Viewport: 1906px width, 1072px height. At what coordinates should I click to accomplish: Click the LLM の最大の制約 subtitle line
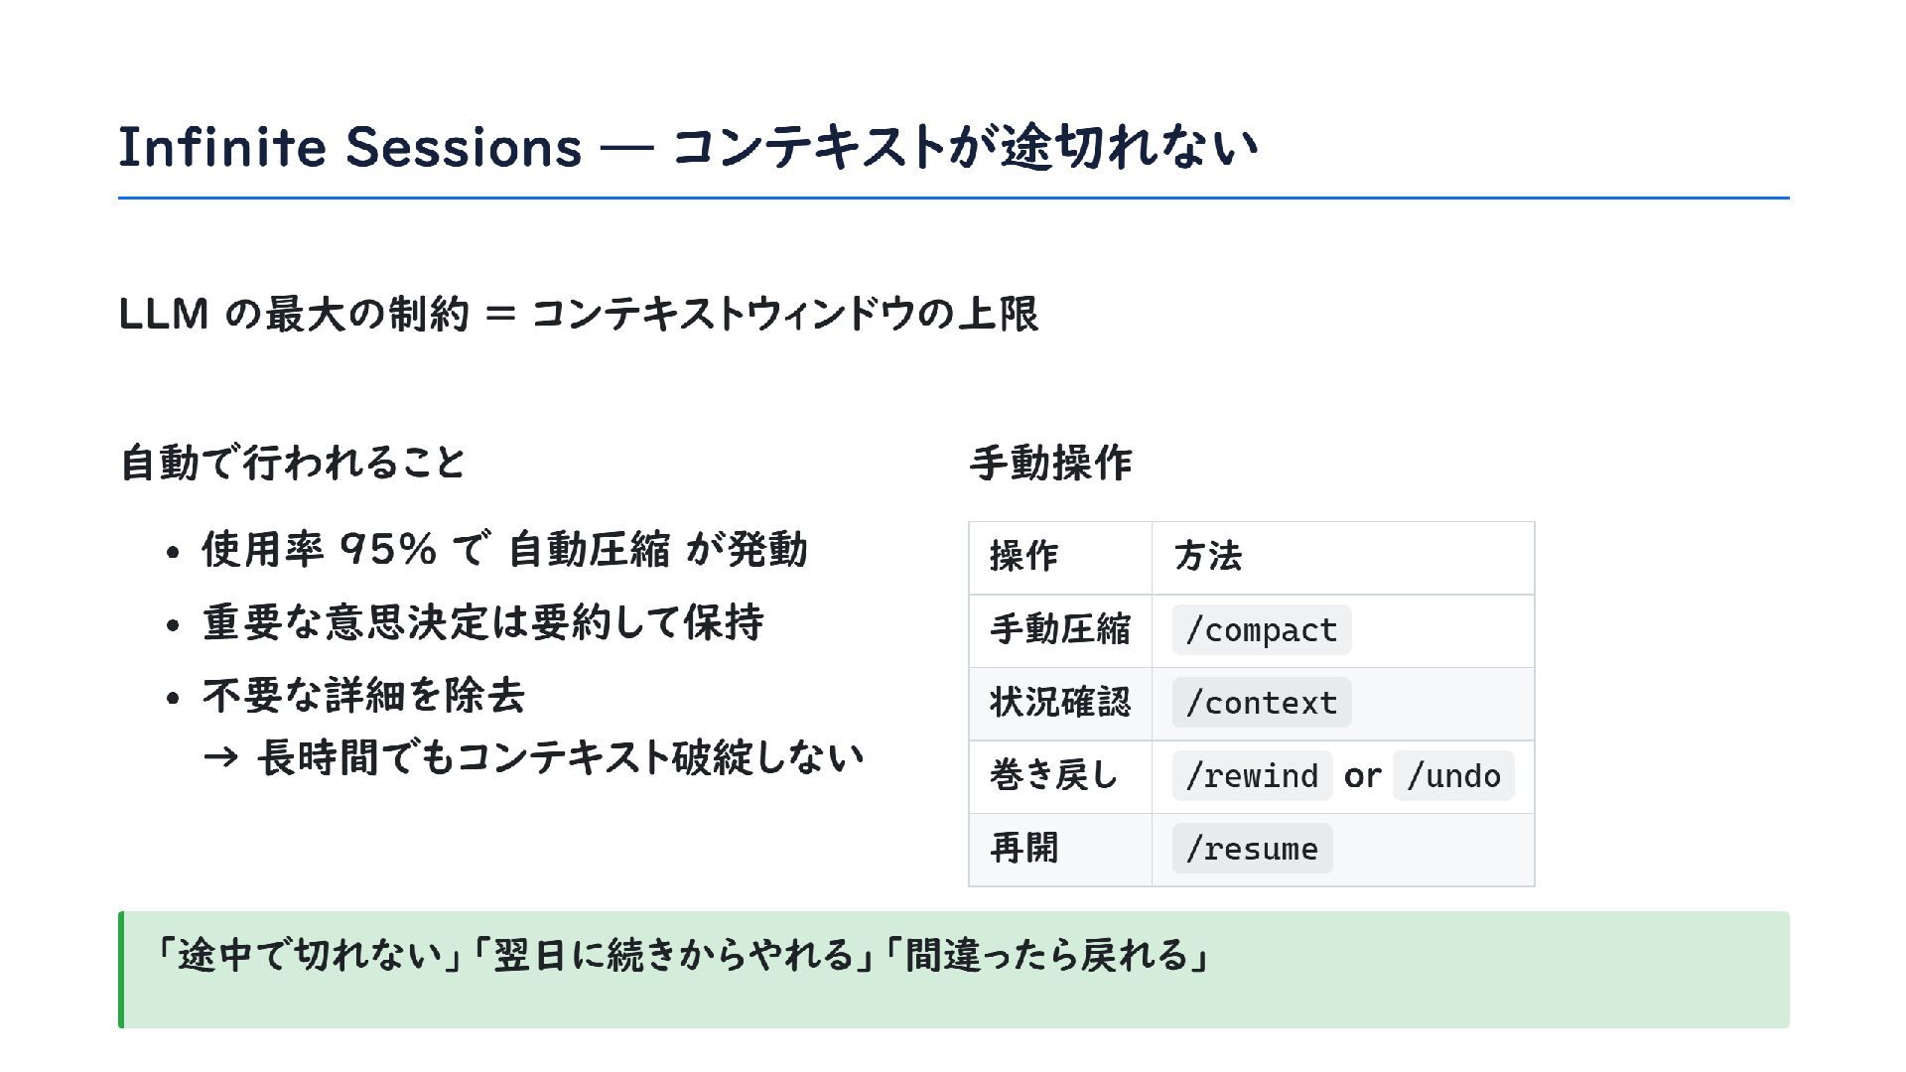click(x=578, y=314)
